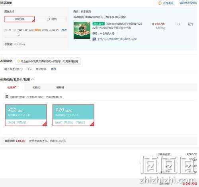This screenshot has width=199, height=187.
Task: Click the invoice info question mark icon
Action: pos(21,69)
